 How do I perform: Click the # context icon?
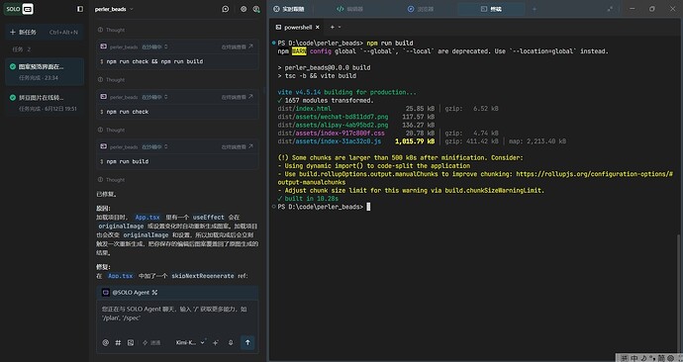118,343
